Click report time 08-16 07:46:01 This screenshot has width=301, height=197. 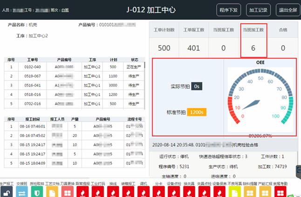pos(33,126)
